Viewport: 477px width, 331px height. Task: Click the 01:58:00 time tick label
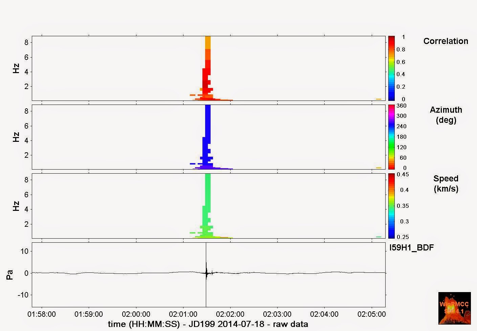tap(42, 314)
